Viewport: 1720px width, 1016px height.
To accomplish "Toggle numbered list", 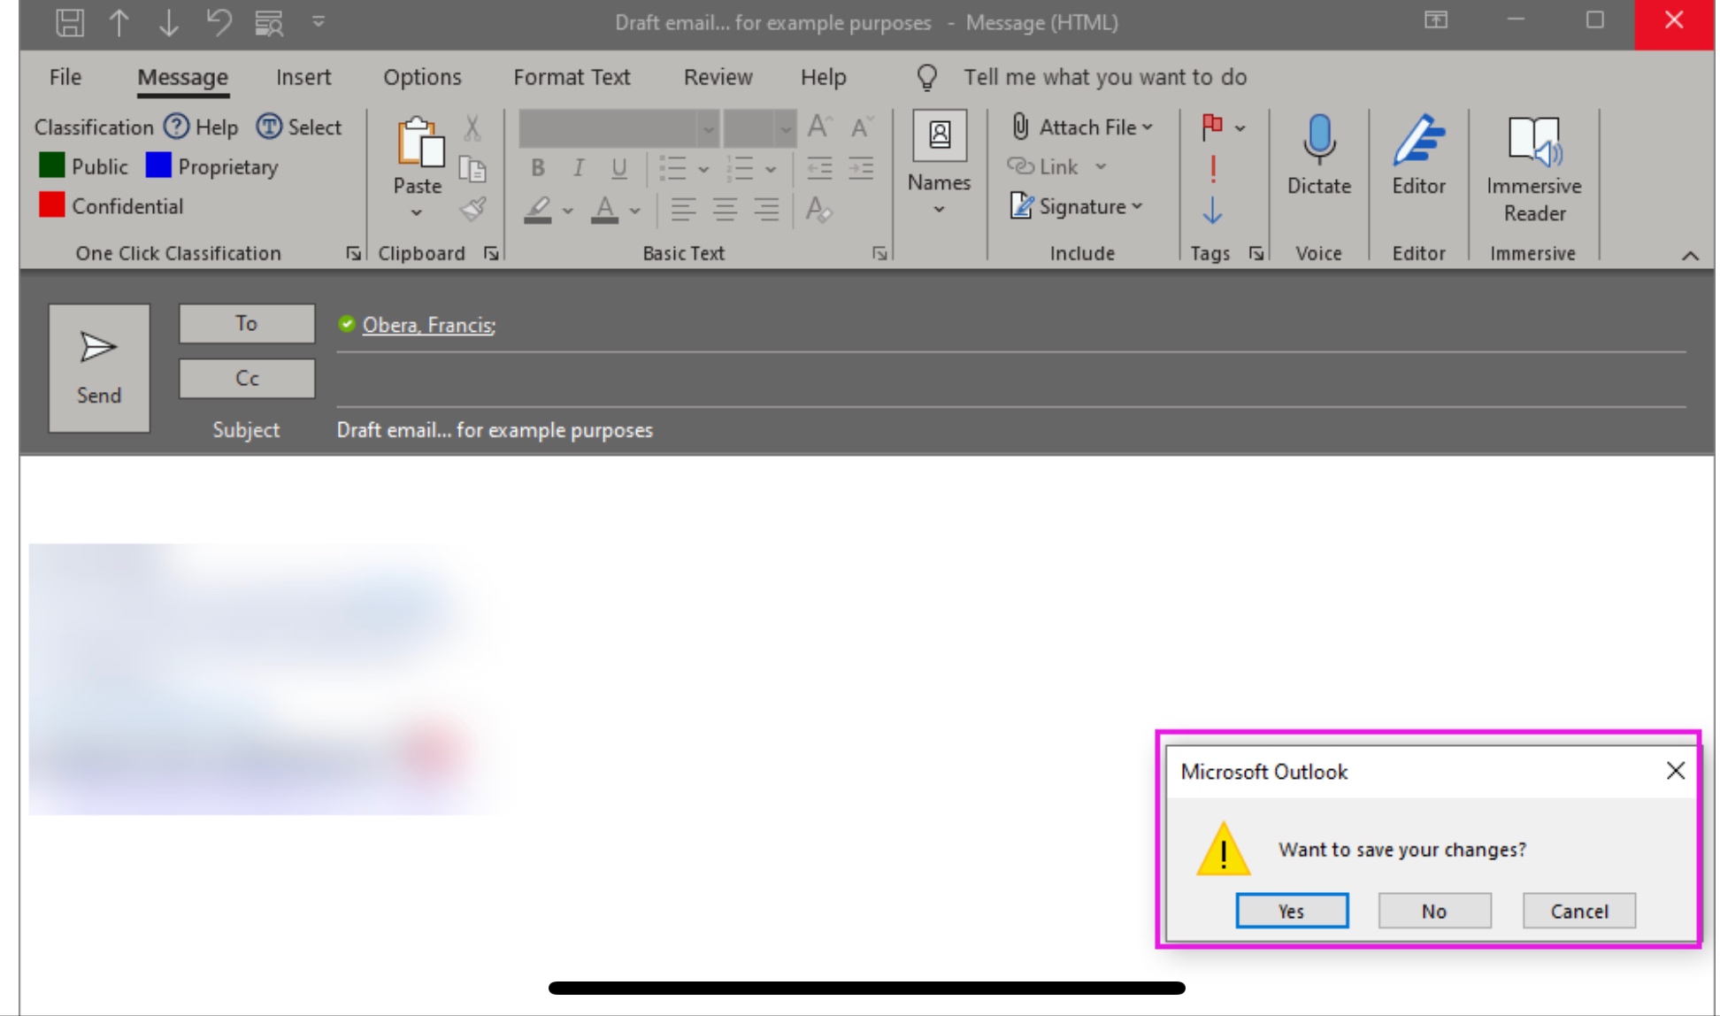I will 741,167.
